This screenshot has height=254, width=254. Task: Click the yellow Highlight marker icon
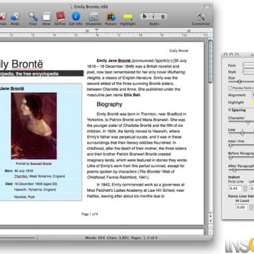click(128, 17)
